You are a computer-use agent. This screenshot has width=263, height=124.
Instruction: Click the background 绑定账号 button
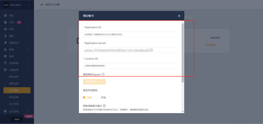(x=215, y=38)
